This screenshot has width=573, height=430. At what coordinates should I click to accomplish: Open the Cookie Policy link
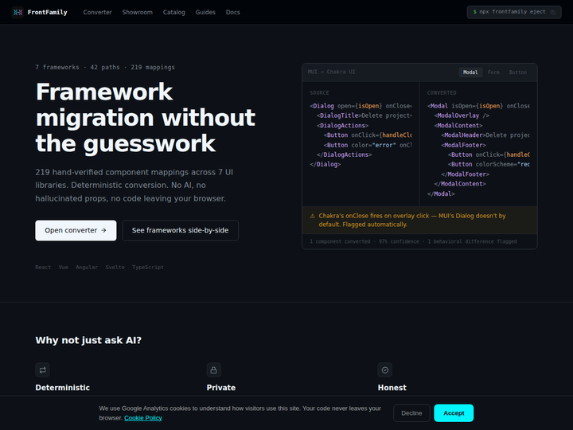point(143,417)
